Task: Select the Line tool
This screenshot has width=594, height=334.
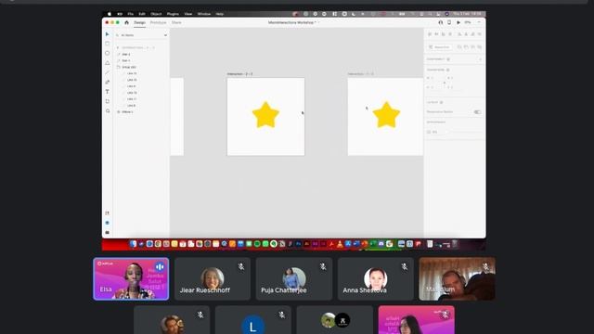Action: [108, 72]
